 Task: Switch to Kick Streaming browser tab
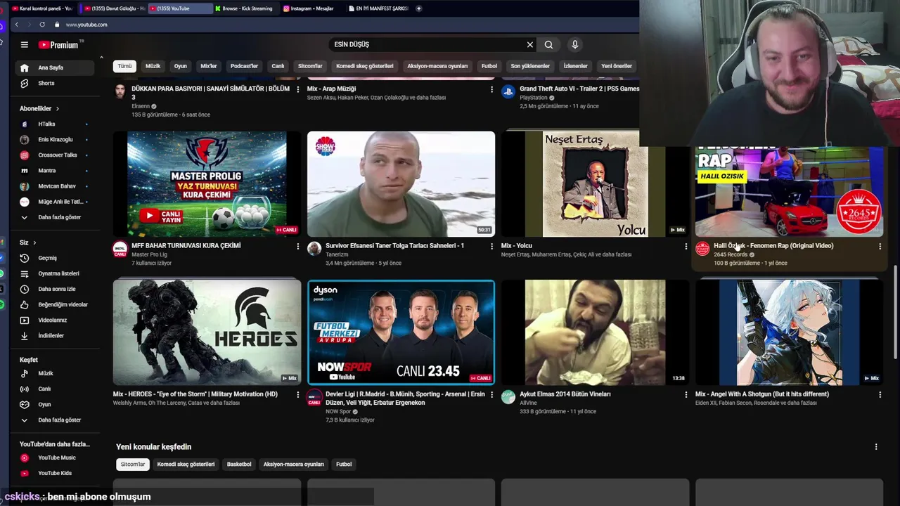(x=245, y=8)
